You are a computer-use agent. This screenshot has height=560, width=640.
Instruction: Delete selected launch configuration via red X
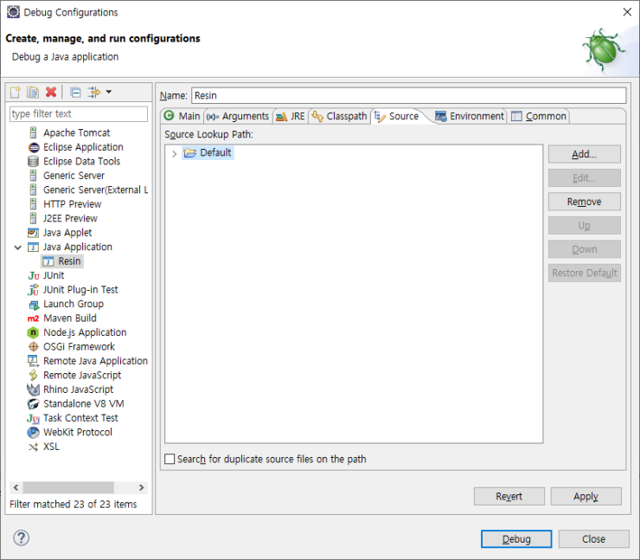[51, 93]
